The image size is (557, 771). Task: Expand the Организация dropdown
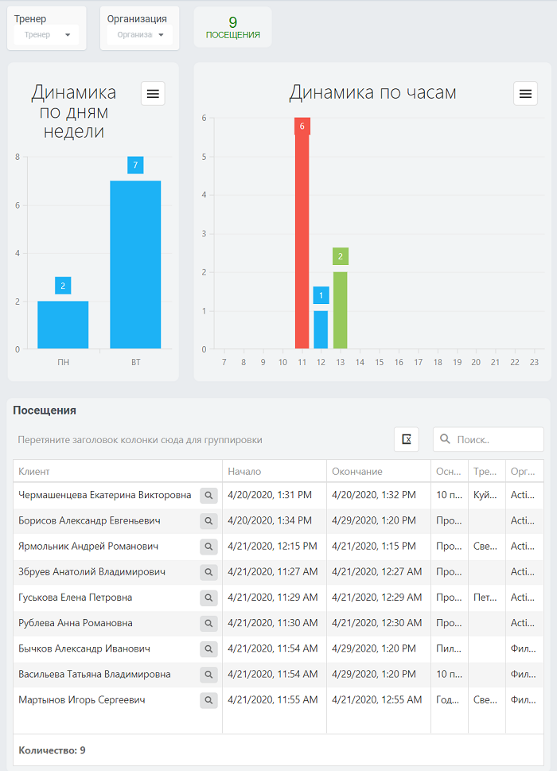coord(139,35)
